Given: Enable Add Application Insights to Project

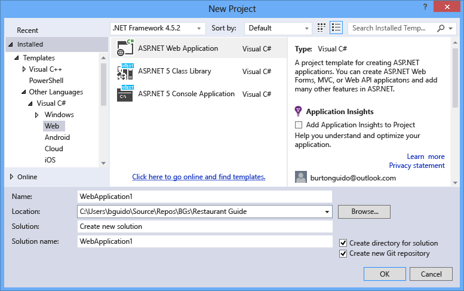Looking at the screenshot, I should point(299,125).
